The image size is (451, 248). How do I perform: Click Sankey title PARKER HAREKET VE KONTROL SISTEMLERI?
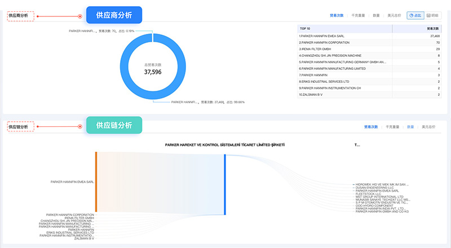[x=224, y=145]
